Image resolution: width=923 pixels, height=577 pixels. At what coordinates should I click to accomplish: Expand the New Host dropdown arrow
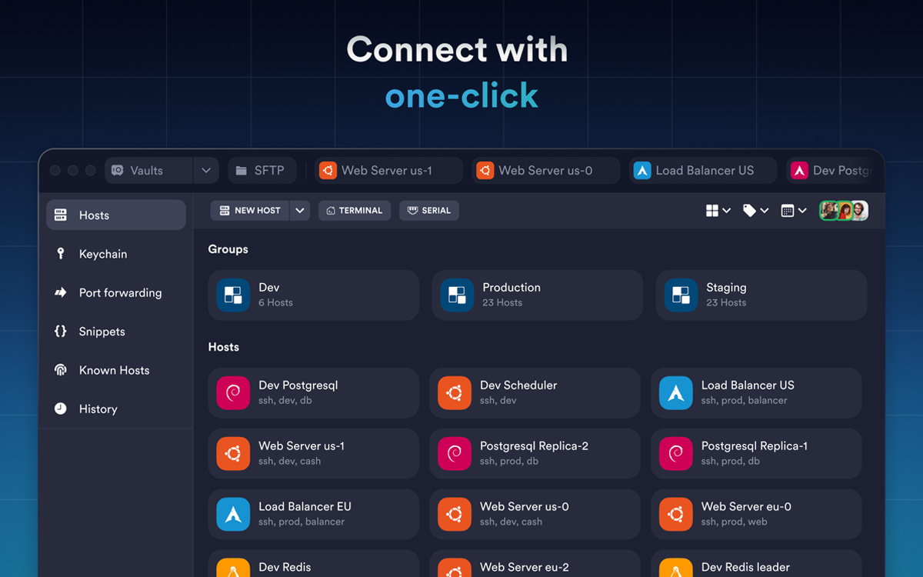click(x=300, y=211)
